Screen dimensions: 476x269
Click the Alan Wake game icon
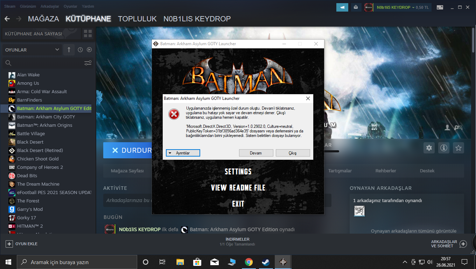(12, 75)
